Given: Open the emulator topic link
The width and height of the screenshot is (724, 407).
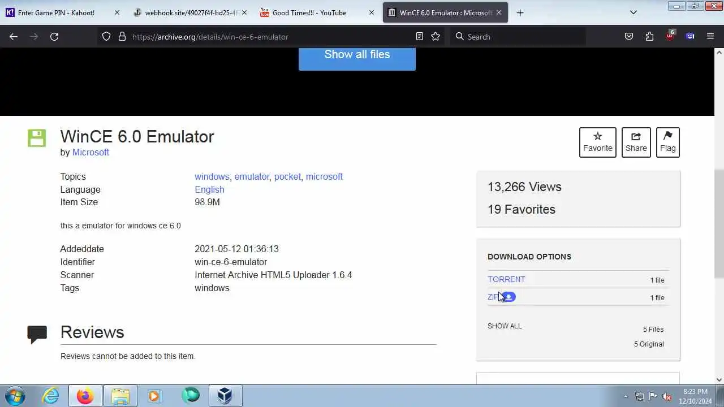Looking at the screenshot, I should coord(252,176).
